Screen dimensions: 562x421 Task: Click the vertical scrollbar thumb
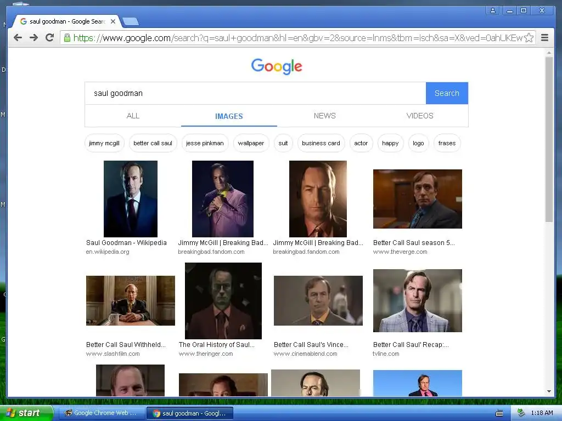tap(549, 139)
